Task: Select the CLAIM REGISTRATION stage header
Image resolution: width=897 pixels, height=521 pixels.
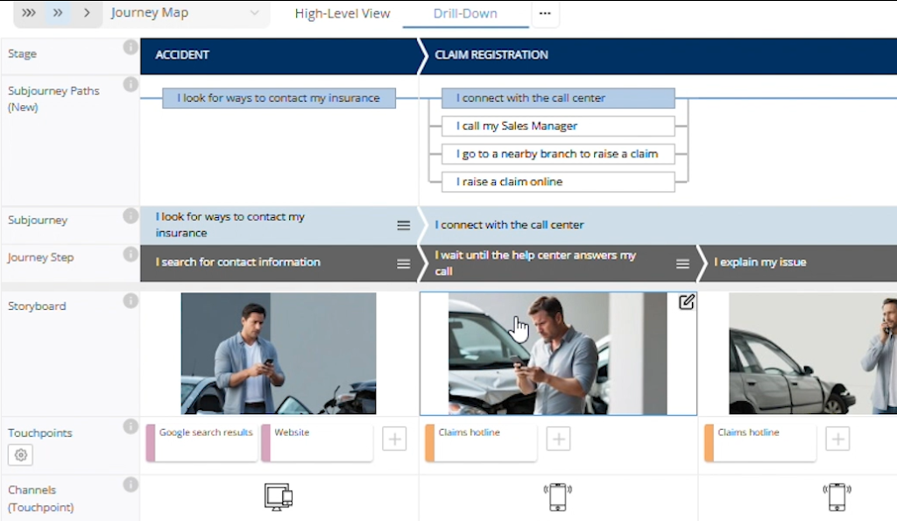Action: tap(658, 55)
